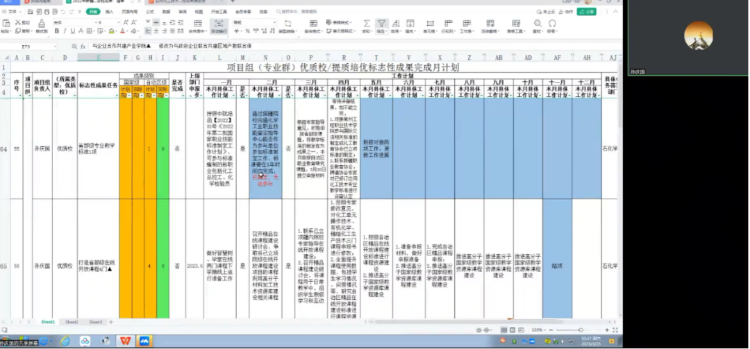750x349 pixels.
Task: Toggle the Wrap Text (自动换行) button
Action: (219, 26)
